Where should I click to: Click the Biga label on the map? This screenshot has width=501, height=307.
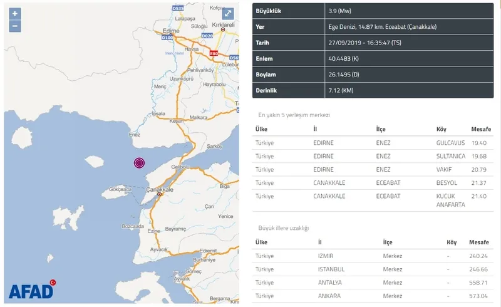click(225, 186)
